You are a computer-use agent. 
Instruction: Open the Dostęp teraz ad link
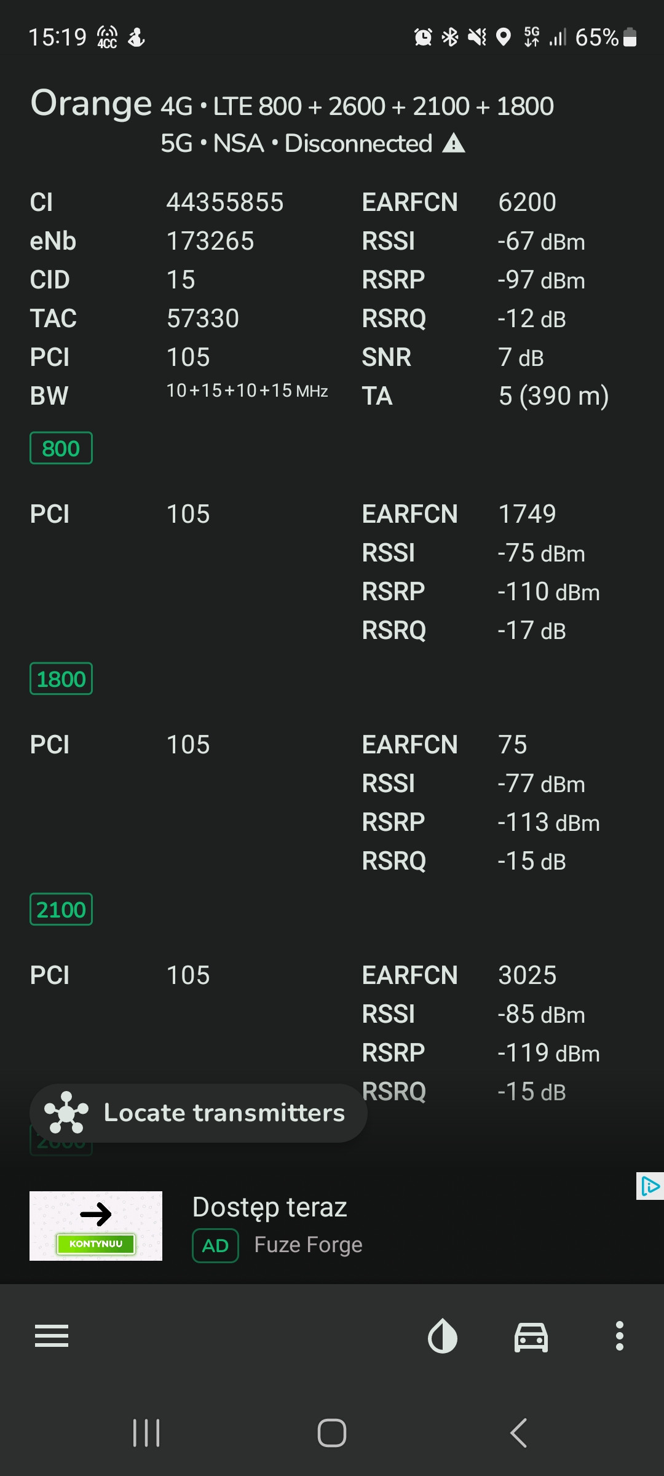[269, 1207]
